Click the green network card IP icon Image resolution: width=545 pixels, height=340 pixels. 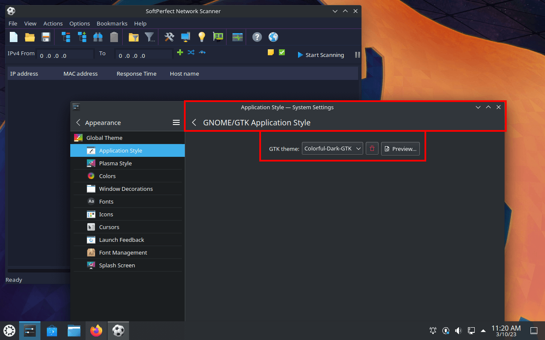point(218,37)
